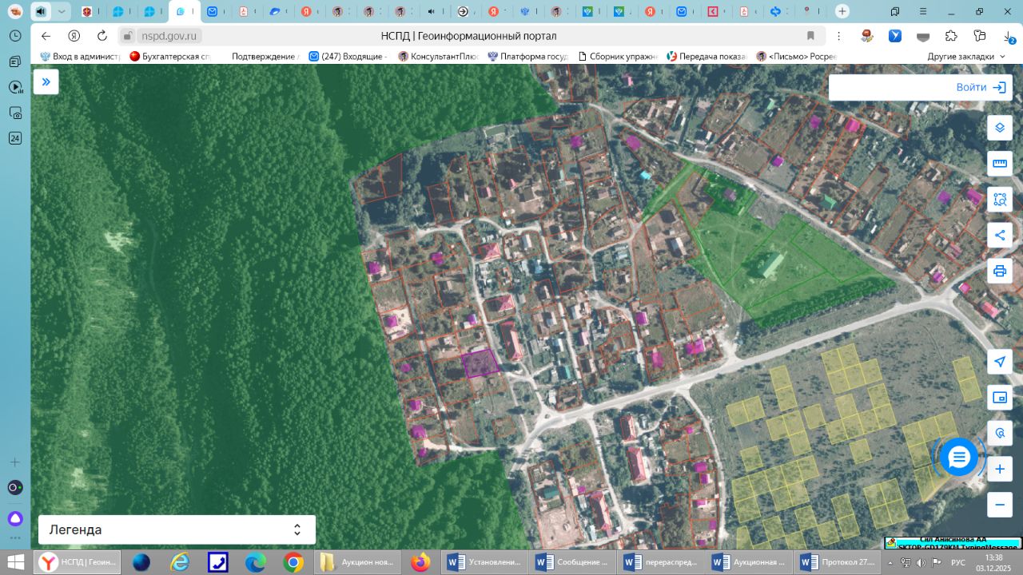Print the current map view
Image resolution: width=1023 pixels, height=575 pixels.
point(999,272)
